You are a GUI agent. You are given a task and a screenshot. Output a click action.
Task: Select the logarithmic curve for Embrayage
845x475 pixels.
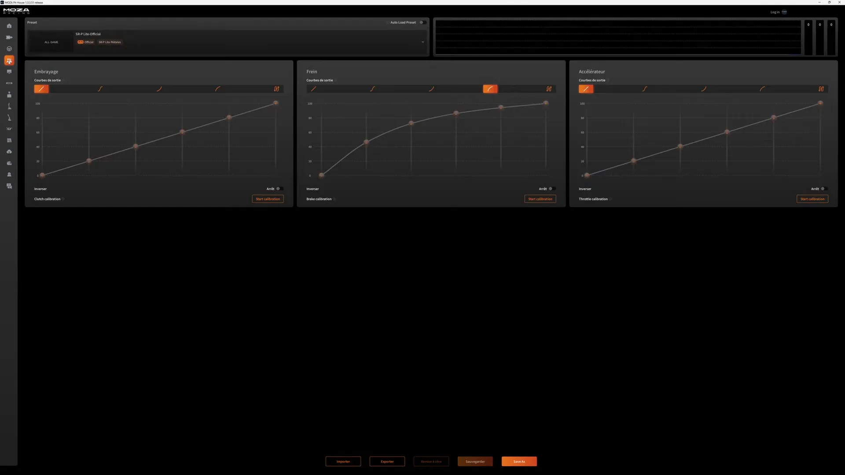point(217,89)
